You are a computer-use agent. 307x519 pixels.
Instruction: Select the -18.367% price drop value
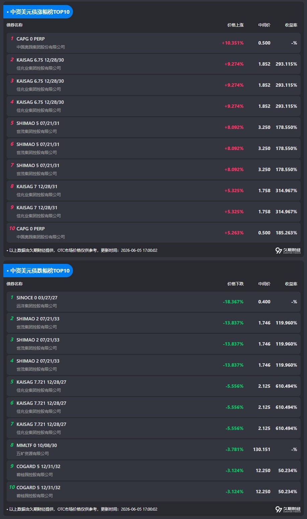pos(233,302)
